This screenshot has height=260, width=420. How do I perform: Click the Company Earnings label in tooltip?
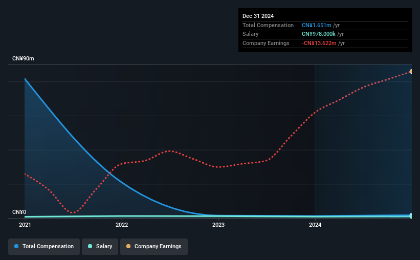[266, 43]
